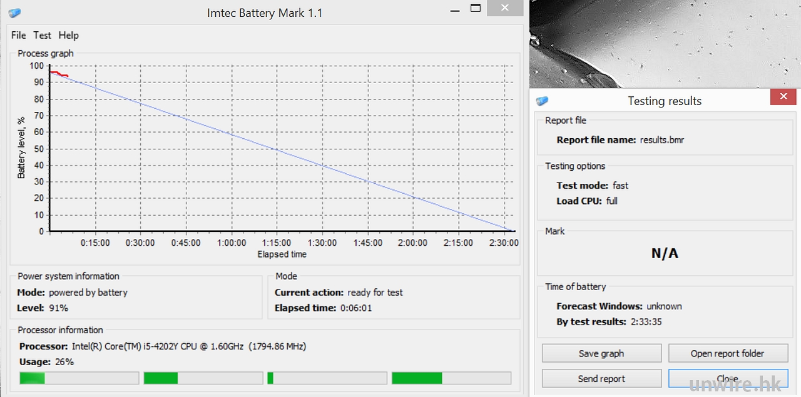Click the N/A mark value
The width and height of the screenshot is (801, 397).
tap(665, 253)
